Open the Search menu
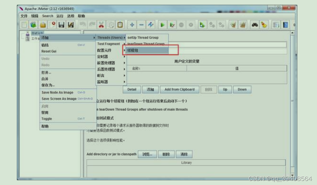 pos(48,16)
